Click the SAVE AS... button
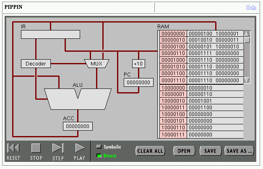The width and height of the screenshot is (263, 169). tap(239, 151)
